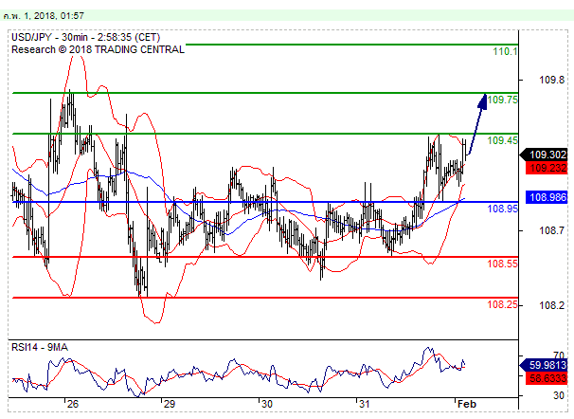Click the 'RSI14 - 9MA' indicator label
Image resolution: width=574 pixels, height=419 pixels.
[x=40, y=347]
